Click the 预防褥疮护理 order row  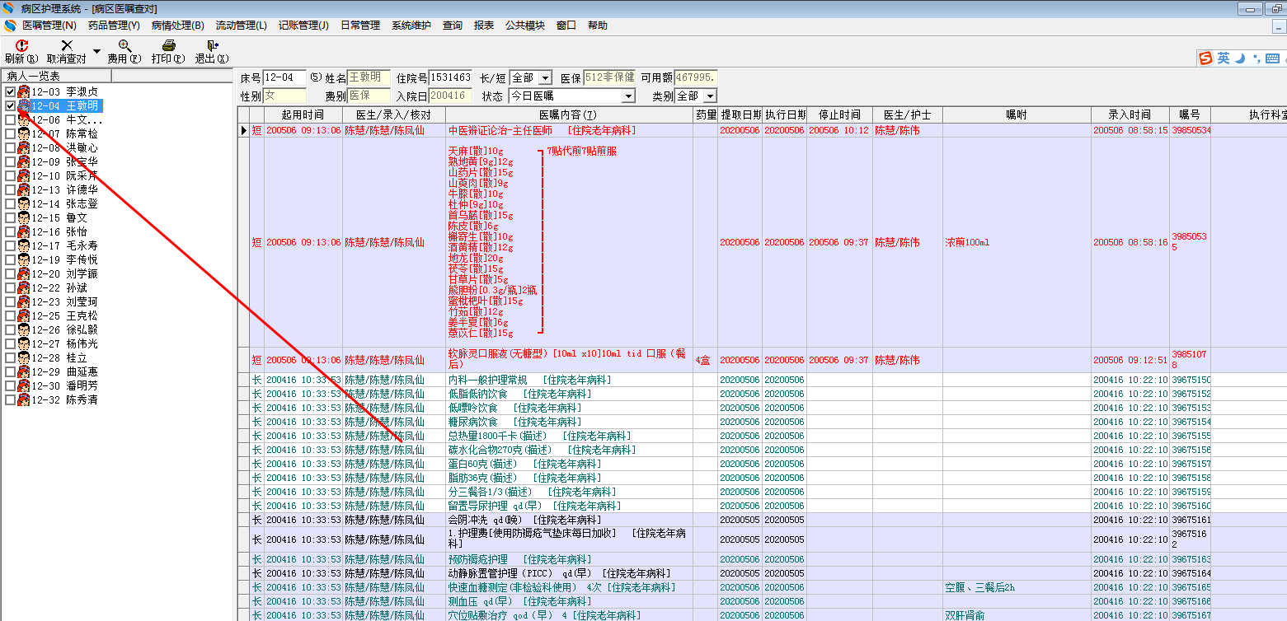tap(762, 559)
